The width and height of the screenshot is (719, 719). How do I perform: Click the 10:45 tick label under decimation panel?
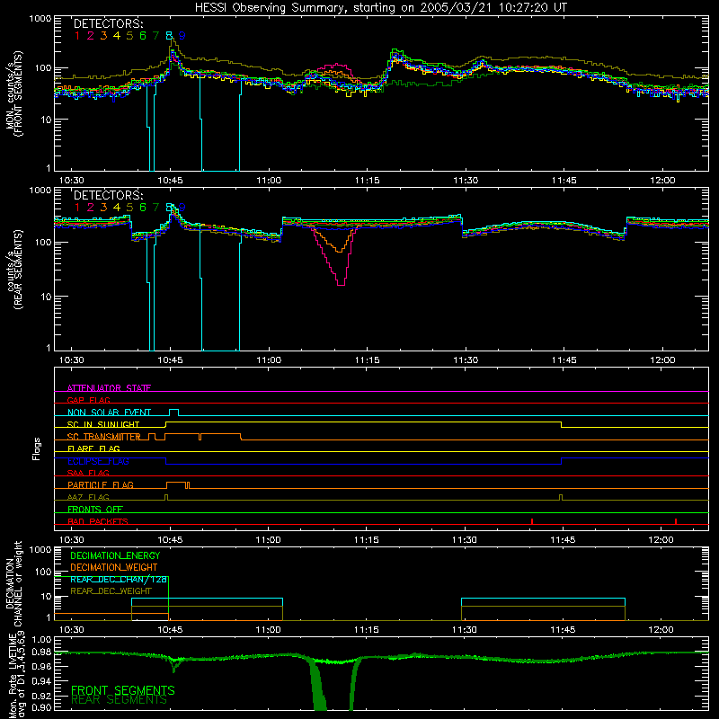pos(170,630)
